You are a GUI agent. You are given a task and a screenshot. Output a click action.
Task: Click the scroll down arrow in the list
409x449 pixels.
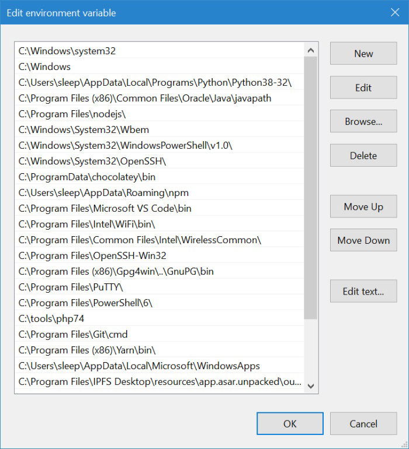(x=311, y=386)
